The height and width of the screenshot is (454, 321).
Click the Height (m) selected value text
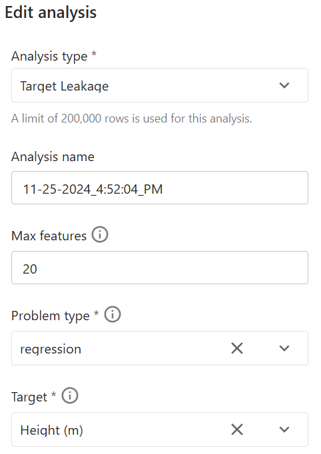pyautogui.click(x=51, y=430)
